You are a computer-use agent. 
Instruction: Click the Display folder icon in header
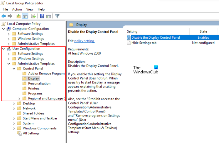[x=71, y=25]
